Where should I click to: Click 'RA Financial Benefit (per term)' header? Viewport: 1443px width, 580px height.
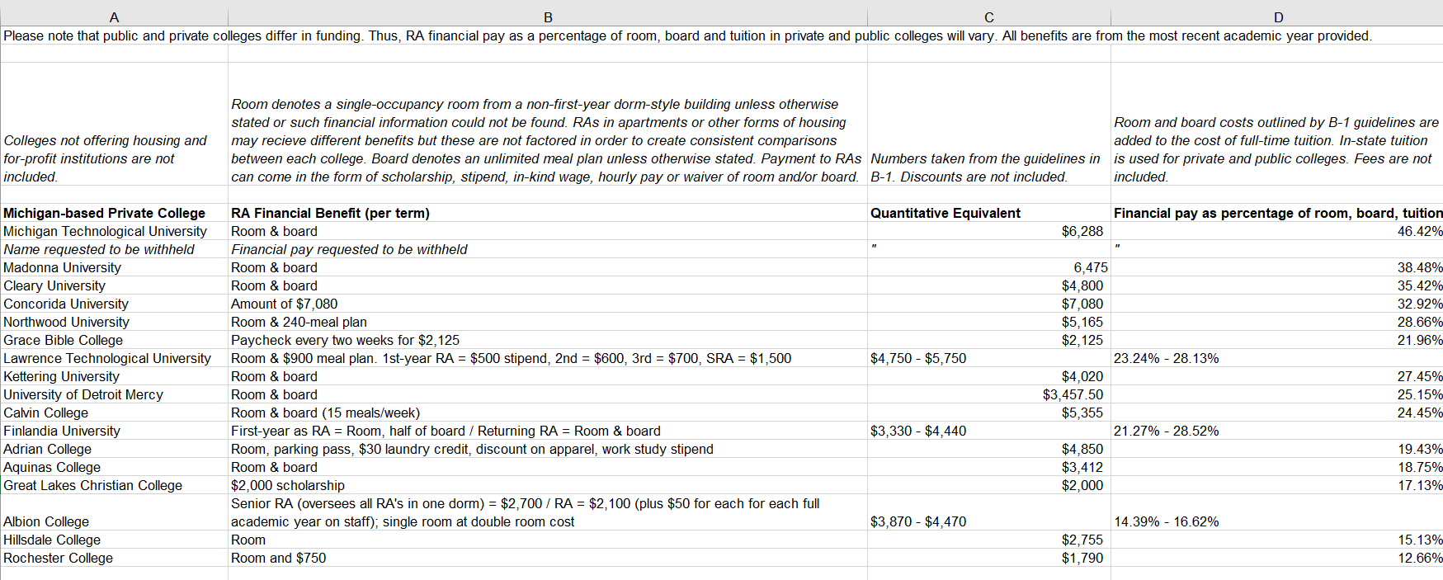(x=548, y=213)
